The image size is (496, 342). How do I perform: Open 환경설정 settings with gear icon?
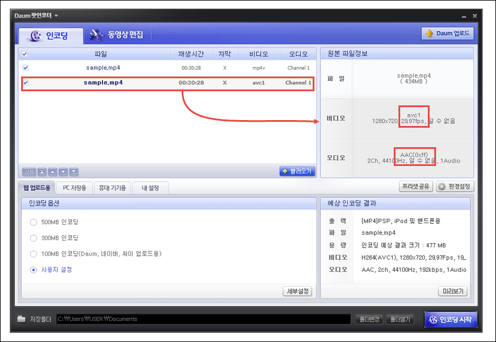click(454, 187)
